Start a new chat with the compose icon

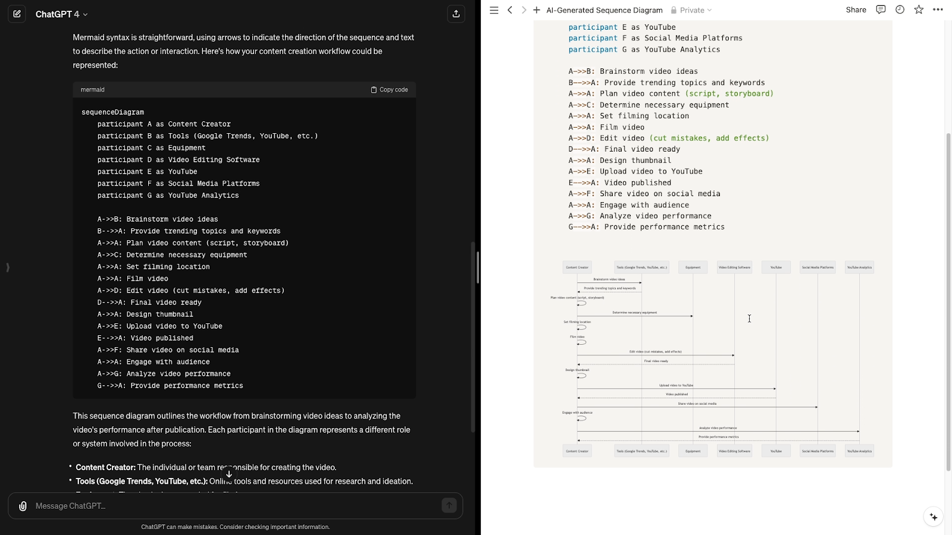(x=17, y=14)
